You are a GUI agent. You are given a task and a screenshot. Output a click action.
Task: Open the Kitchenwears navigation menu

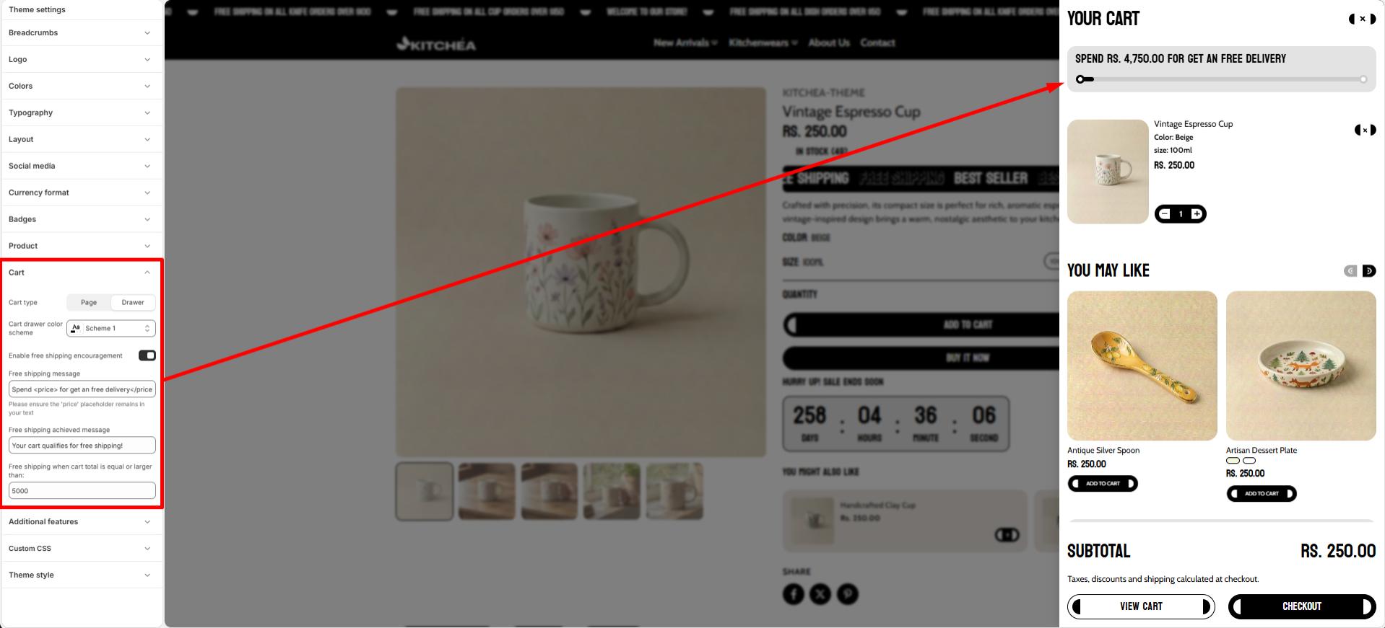[x=763, y=43]
